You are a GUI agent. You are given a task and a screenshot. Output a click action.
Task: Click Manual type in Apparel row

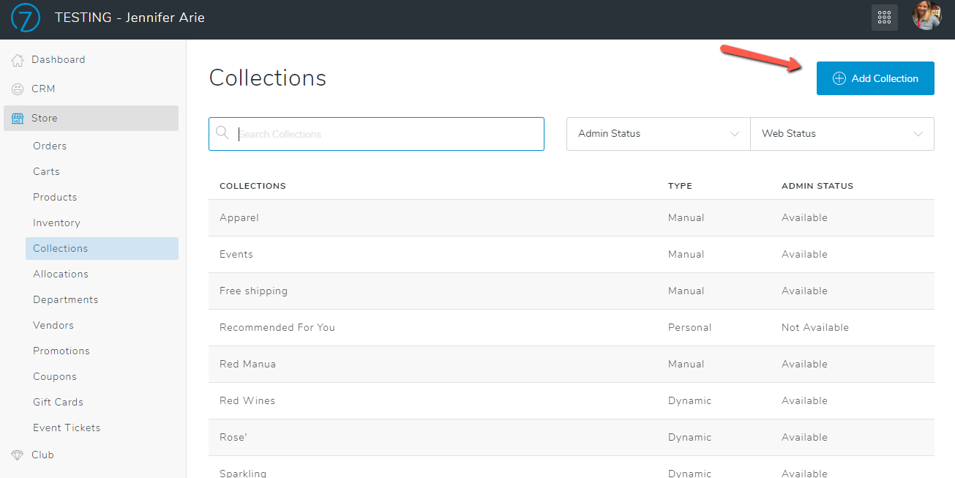coord(686,217)
